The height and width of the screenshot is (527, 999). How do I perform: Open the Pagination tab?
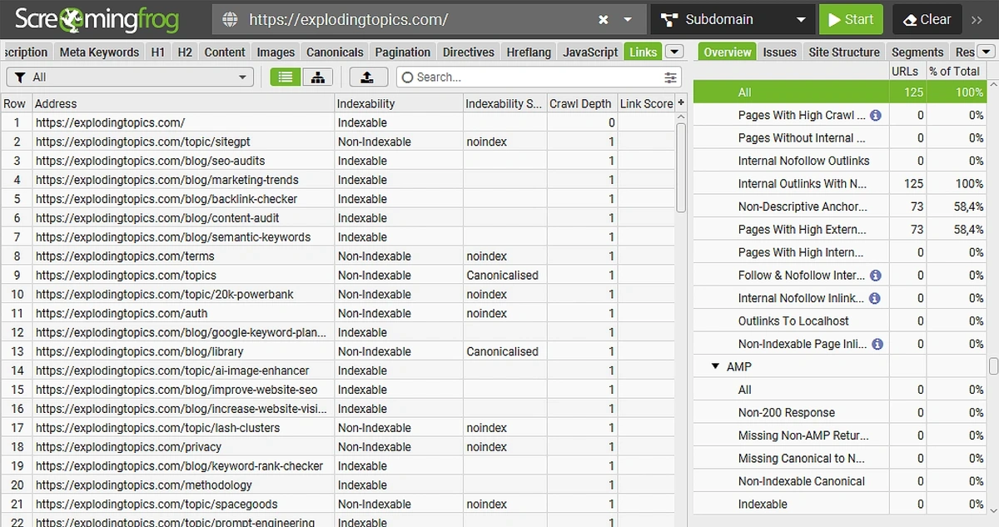403,52
